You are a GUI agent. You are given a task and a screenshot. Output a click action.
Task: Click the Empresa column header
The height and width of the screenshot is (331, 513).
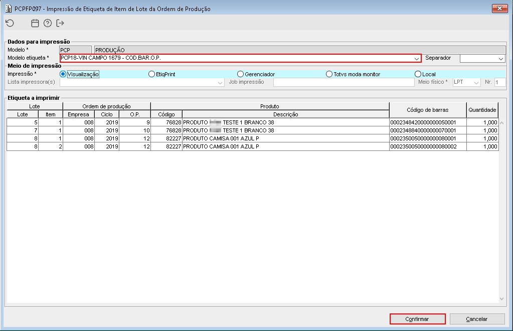[x=79, y=114]
